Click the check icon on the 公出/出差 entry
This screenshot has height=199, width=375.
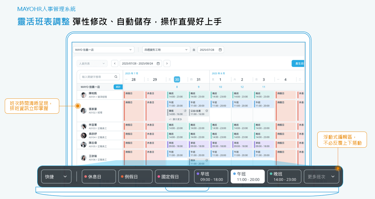pos(207,111)
